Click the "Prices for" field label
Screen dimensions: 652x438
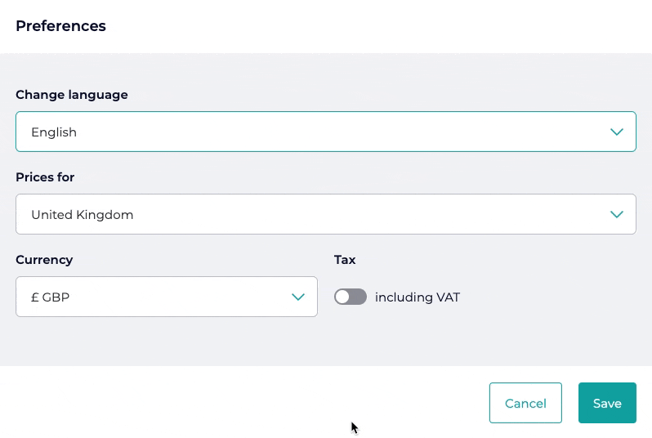pos(45,177)
